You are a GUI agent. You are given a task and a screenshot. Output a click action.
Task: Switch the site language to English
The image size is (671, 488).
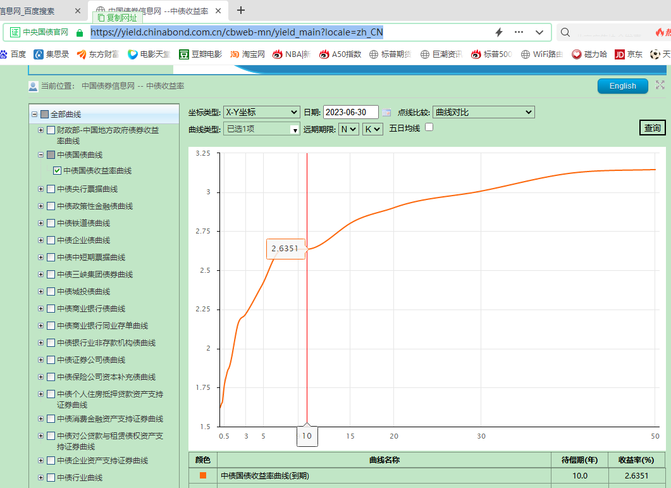pyautogui.click(x=622, y=86)
